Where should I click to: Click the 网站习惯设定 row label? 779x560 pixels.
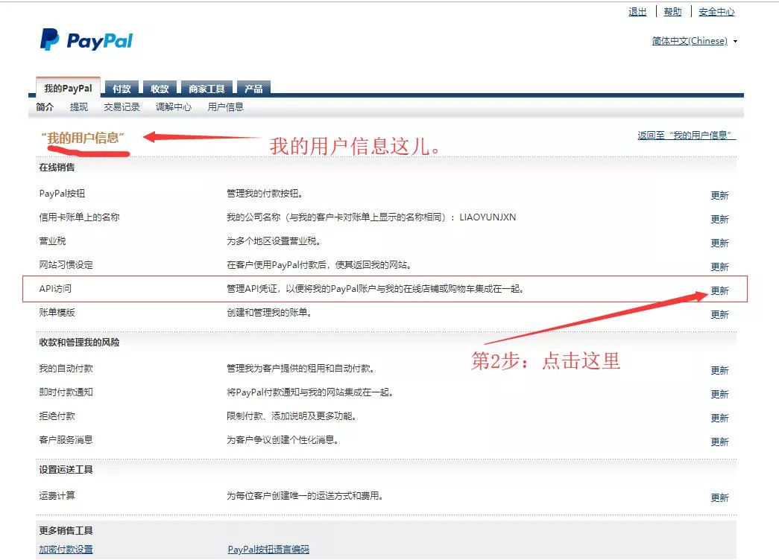point(66,264)
